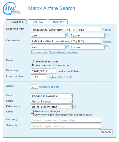Open help icon beside destination extension codes
The height and width of the screenshot is (142, 119).
coord(107,47)
